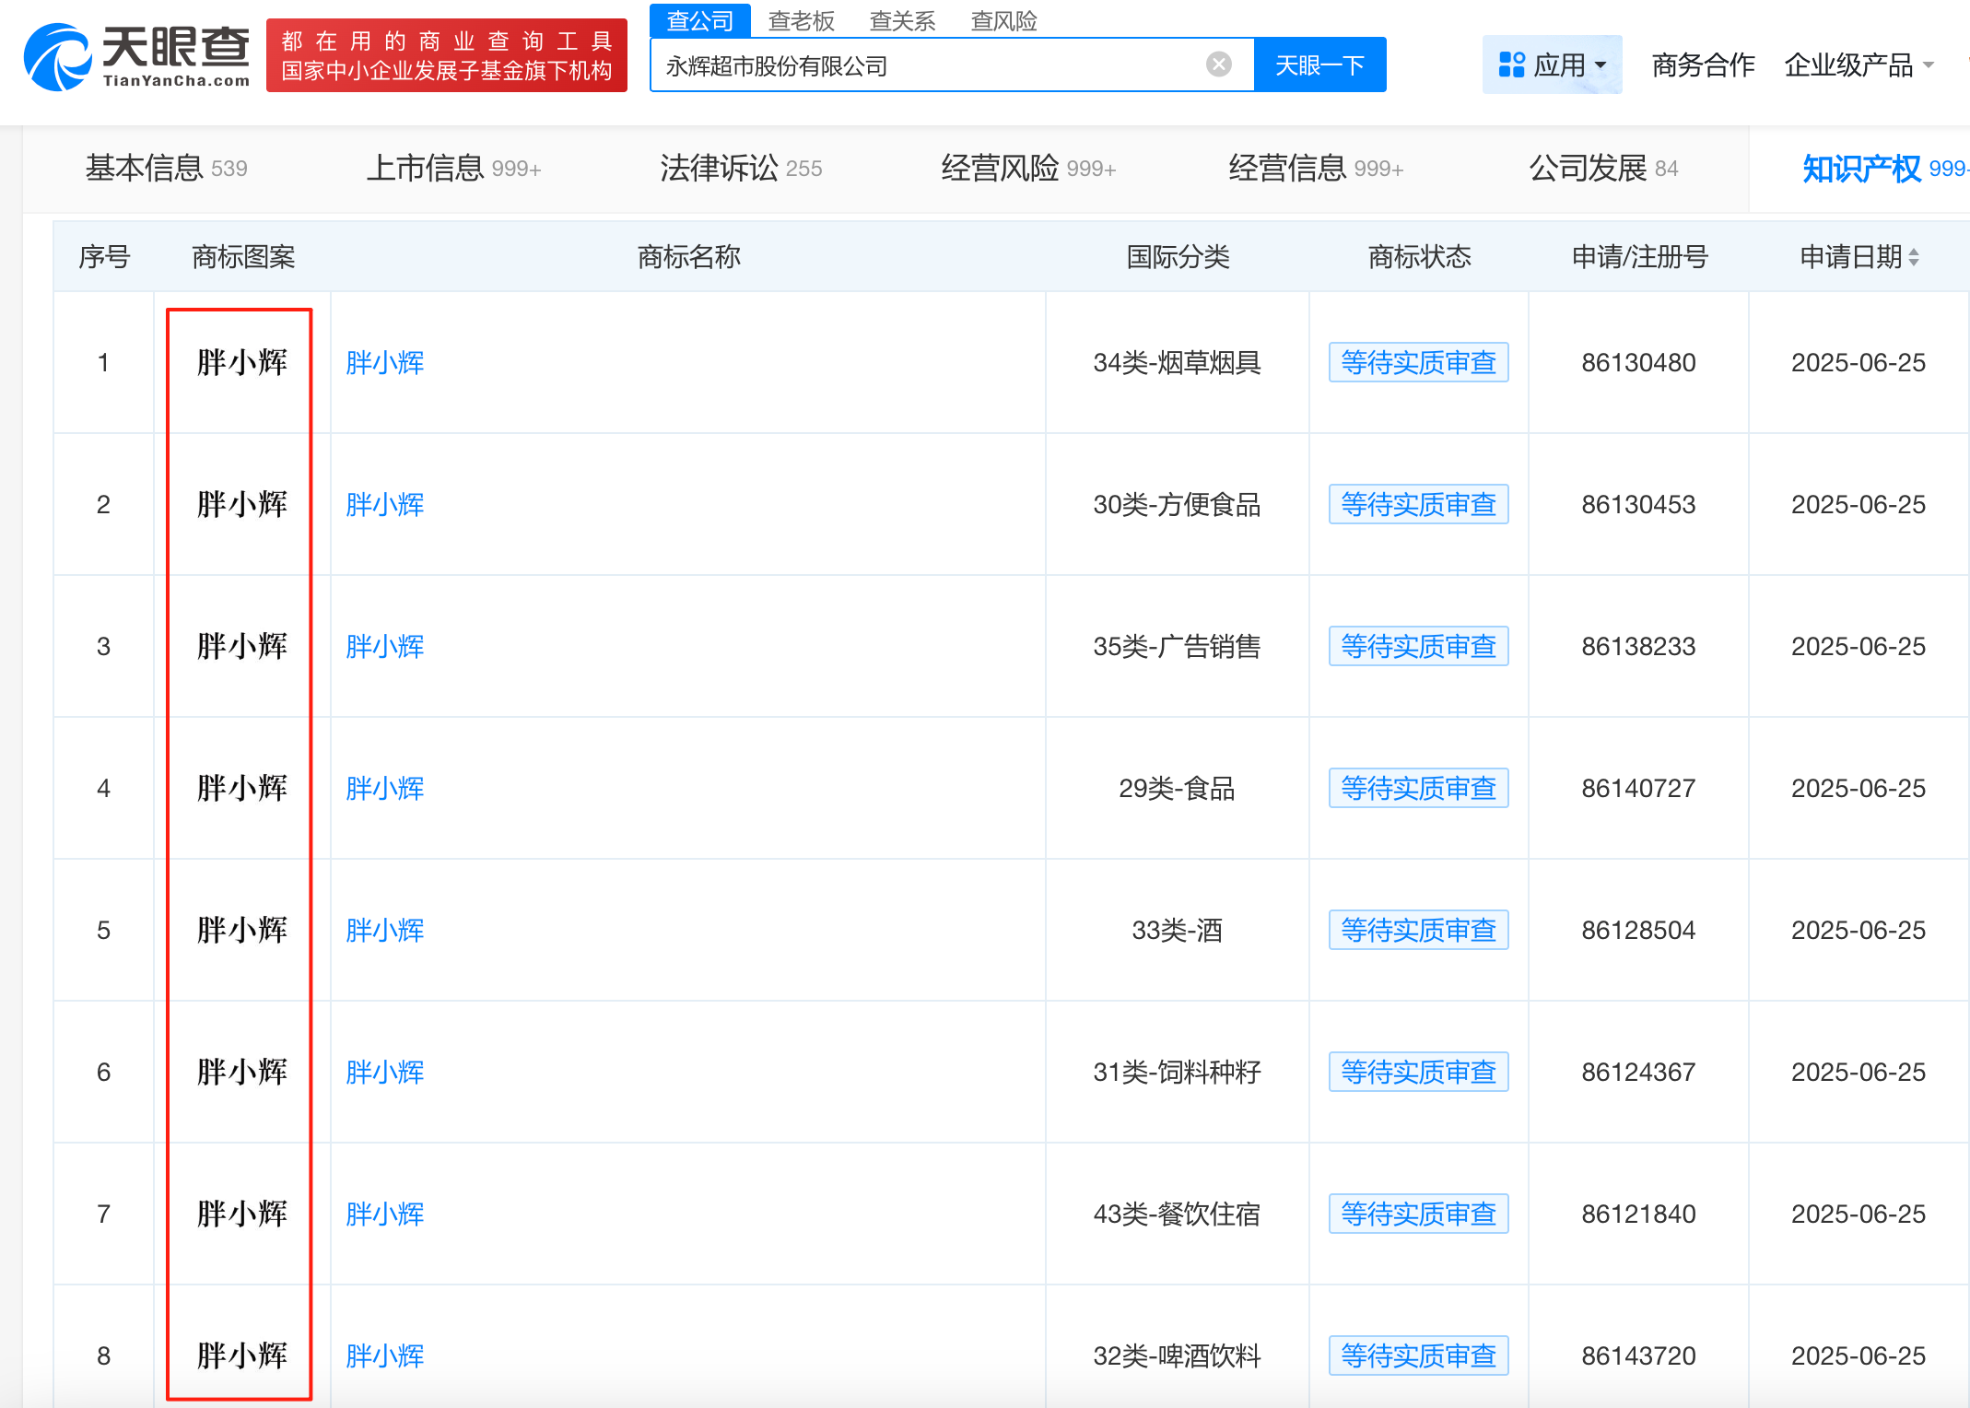
Task: Click the 天眼一下 search button
Action: [x=1319, y=65]
